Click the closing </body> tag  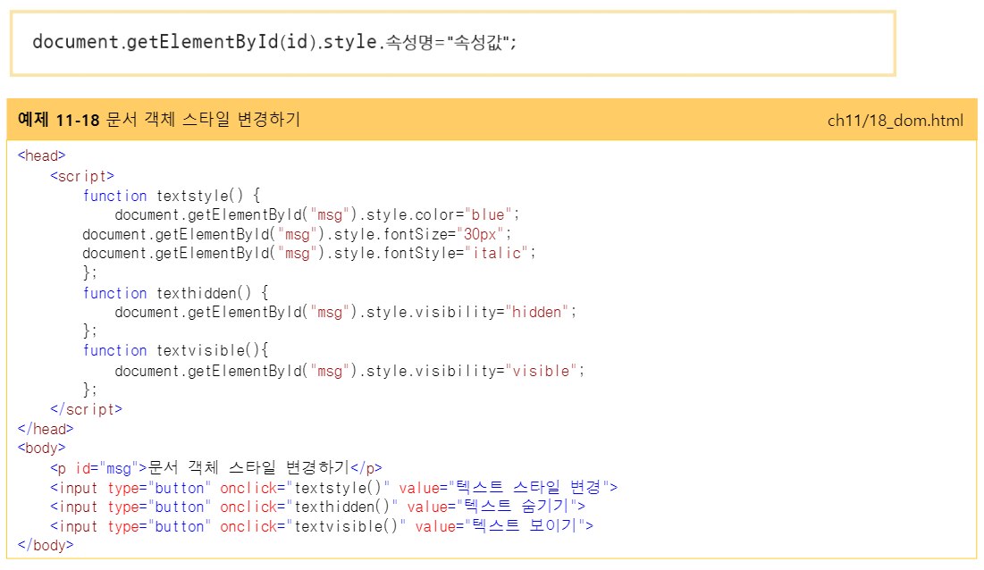point(46,545)
